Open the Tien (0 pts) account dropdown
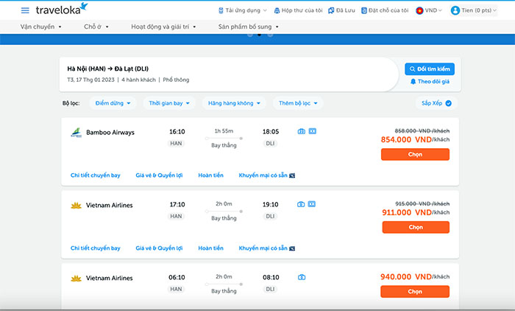Image resolution: width=515 pixels, height=311 pixels. point(474,10)
